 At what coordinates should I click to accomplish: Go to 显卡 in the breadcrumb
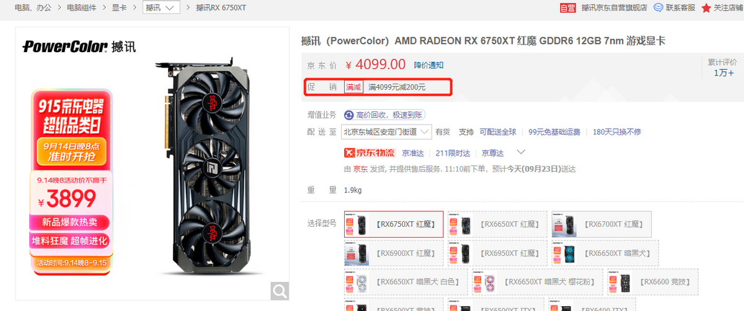(x=120, y=8)
